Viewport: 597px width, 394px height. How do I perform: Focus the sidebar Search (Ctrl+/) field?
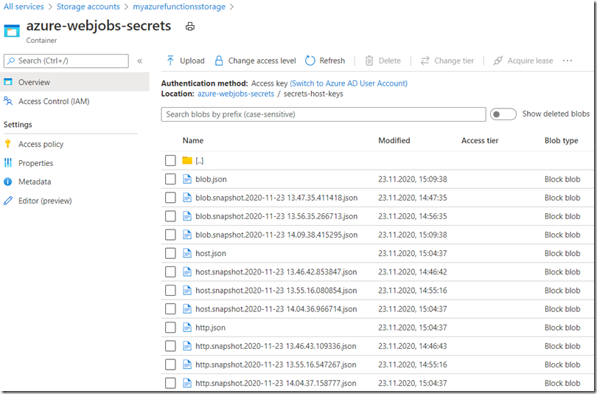[66, 61]
